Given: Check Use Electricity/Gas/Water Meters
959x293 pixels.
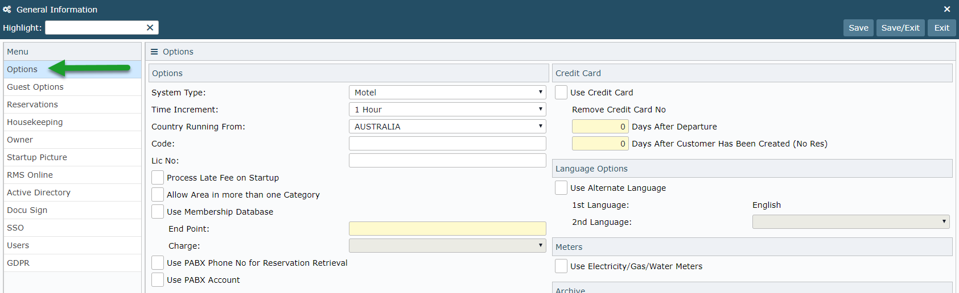Looking at the screenshot, I should tap(561, 266).
